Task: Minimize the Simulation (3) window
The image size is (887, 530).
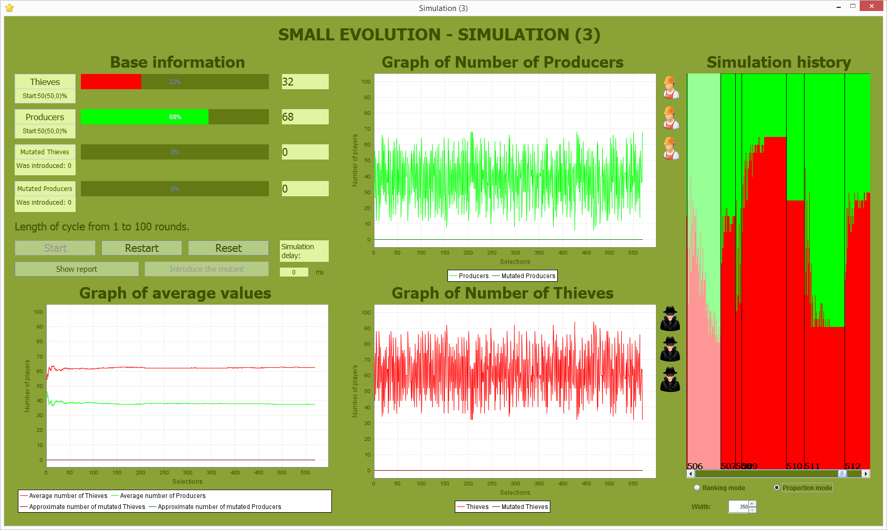Action: 839,7
